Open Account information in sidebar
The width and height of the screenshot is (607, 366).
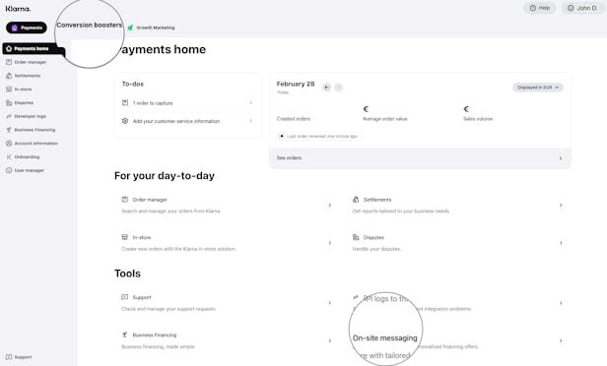pos(36,144)
